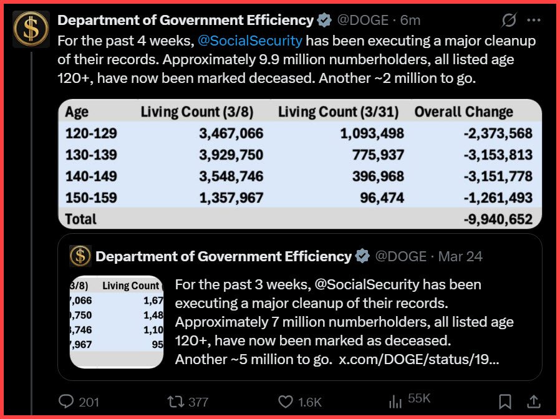Image resolution: width=560 pixels, height=419 pixels.
Task: Bookmark this DOGE post
Action: [506, 402]
